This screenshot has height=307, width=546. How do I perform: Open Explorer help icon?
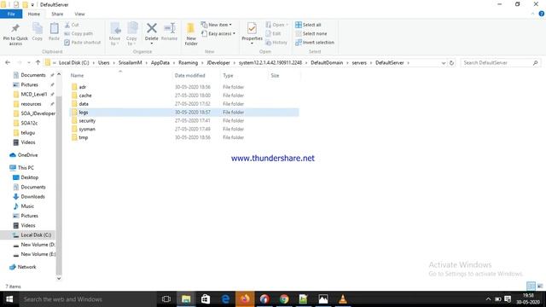(542, 14)
